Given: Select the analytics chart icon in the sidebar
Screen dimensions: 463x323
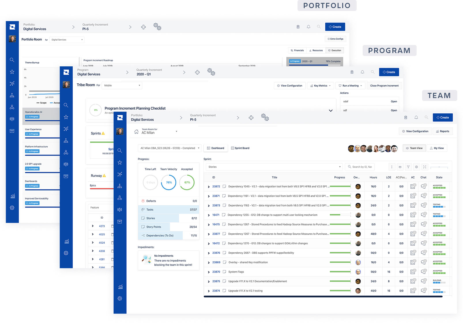Looking at the screenshot, I should [x=120, y=286].
